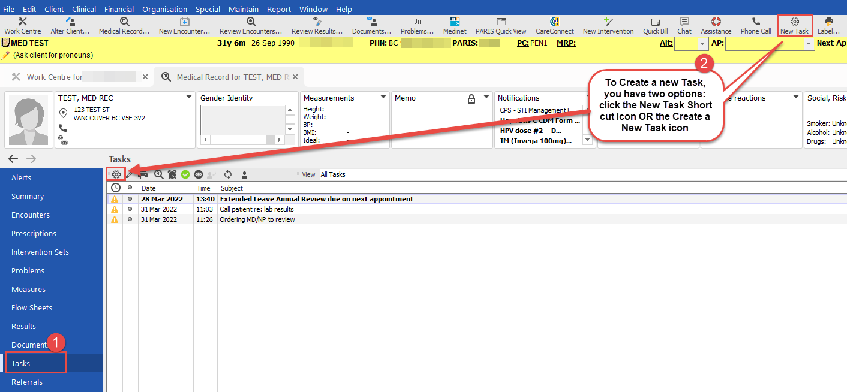The width and height of the screenshot is (847, 392).
Task: Click the Phone Call toolbar icon
Action: (x=755, y=25)
